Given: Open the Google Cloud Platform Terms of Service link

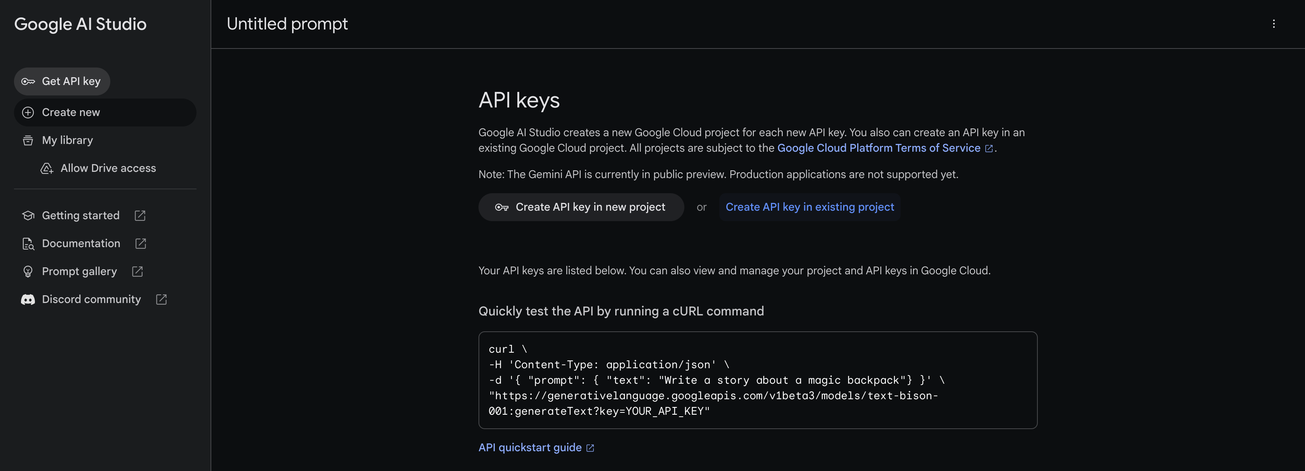Looking at the screenshot, I should (x=879, y=148).
